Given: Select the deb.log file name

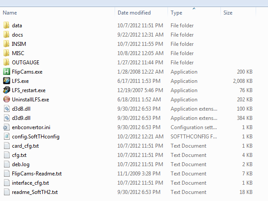Looking at the screenshot, I should coord(21,164).
